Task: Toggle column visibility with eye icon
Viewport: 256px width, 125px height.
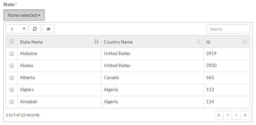Action: (x=48, y=29)
